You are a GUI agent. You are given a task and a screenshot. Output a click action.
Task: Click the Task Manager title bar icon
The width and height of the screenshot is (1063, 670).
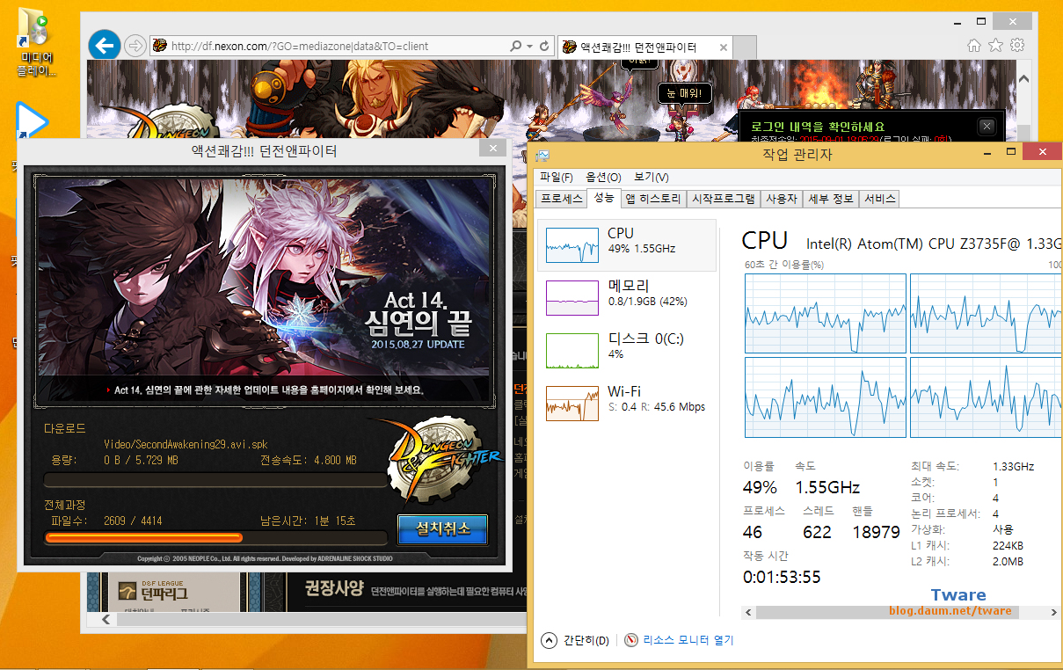pyautogui.click(x=543, y=155)
